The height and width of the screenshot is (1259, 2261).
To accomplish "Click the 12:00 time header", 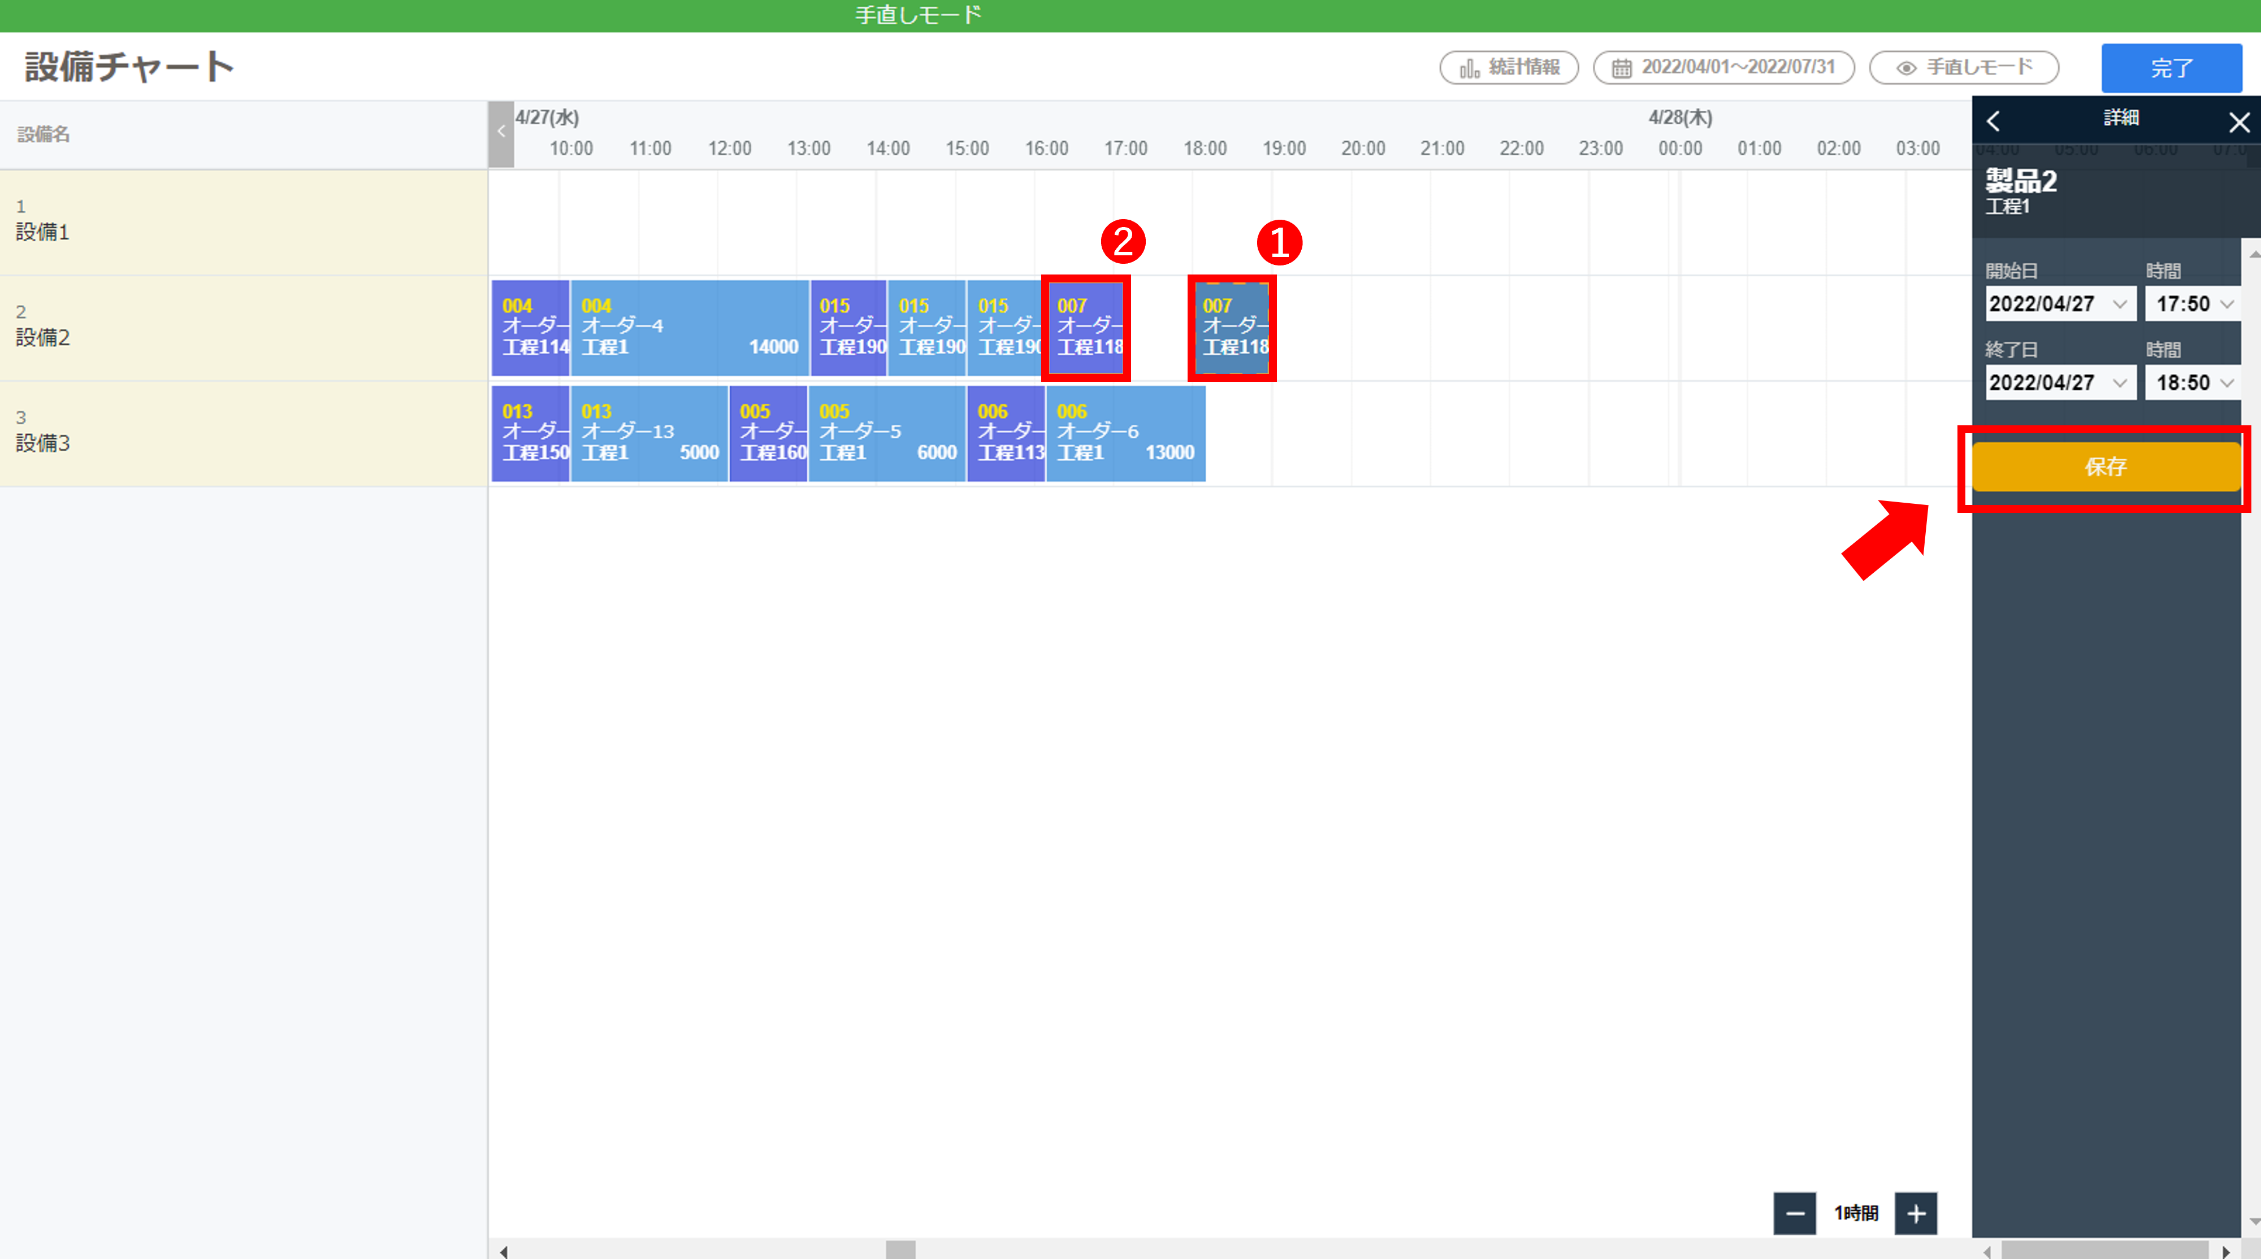I will point(729,149).
